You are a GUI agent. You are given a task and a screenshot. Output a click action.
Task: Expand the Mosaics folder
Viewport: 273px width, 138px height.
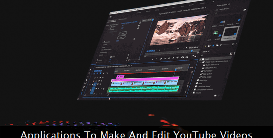(x=191, y=93)
